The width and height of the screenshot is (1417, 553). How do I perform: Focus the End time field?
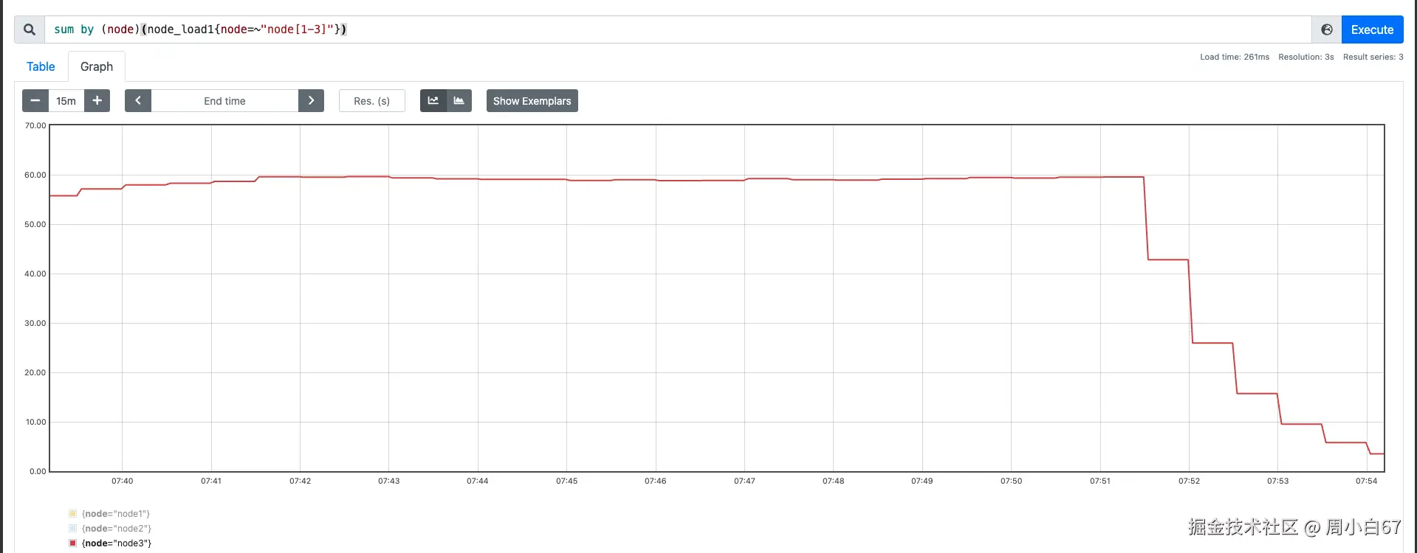pos(224,101)
